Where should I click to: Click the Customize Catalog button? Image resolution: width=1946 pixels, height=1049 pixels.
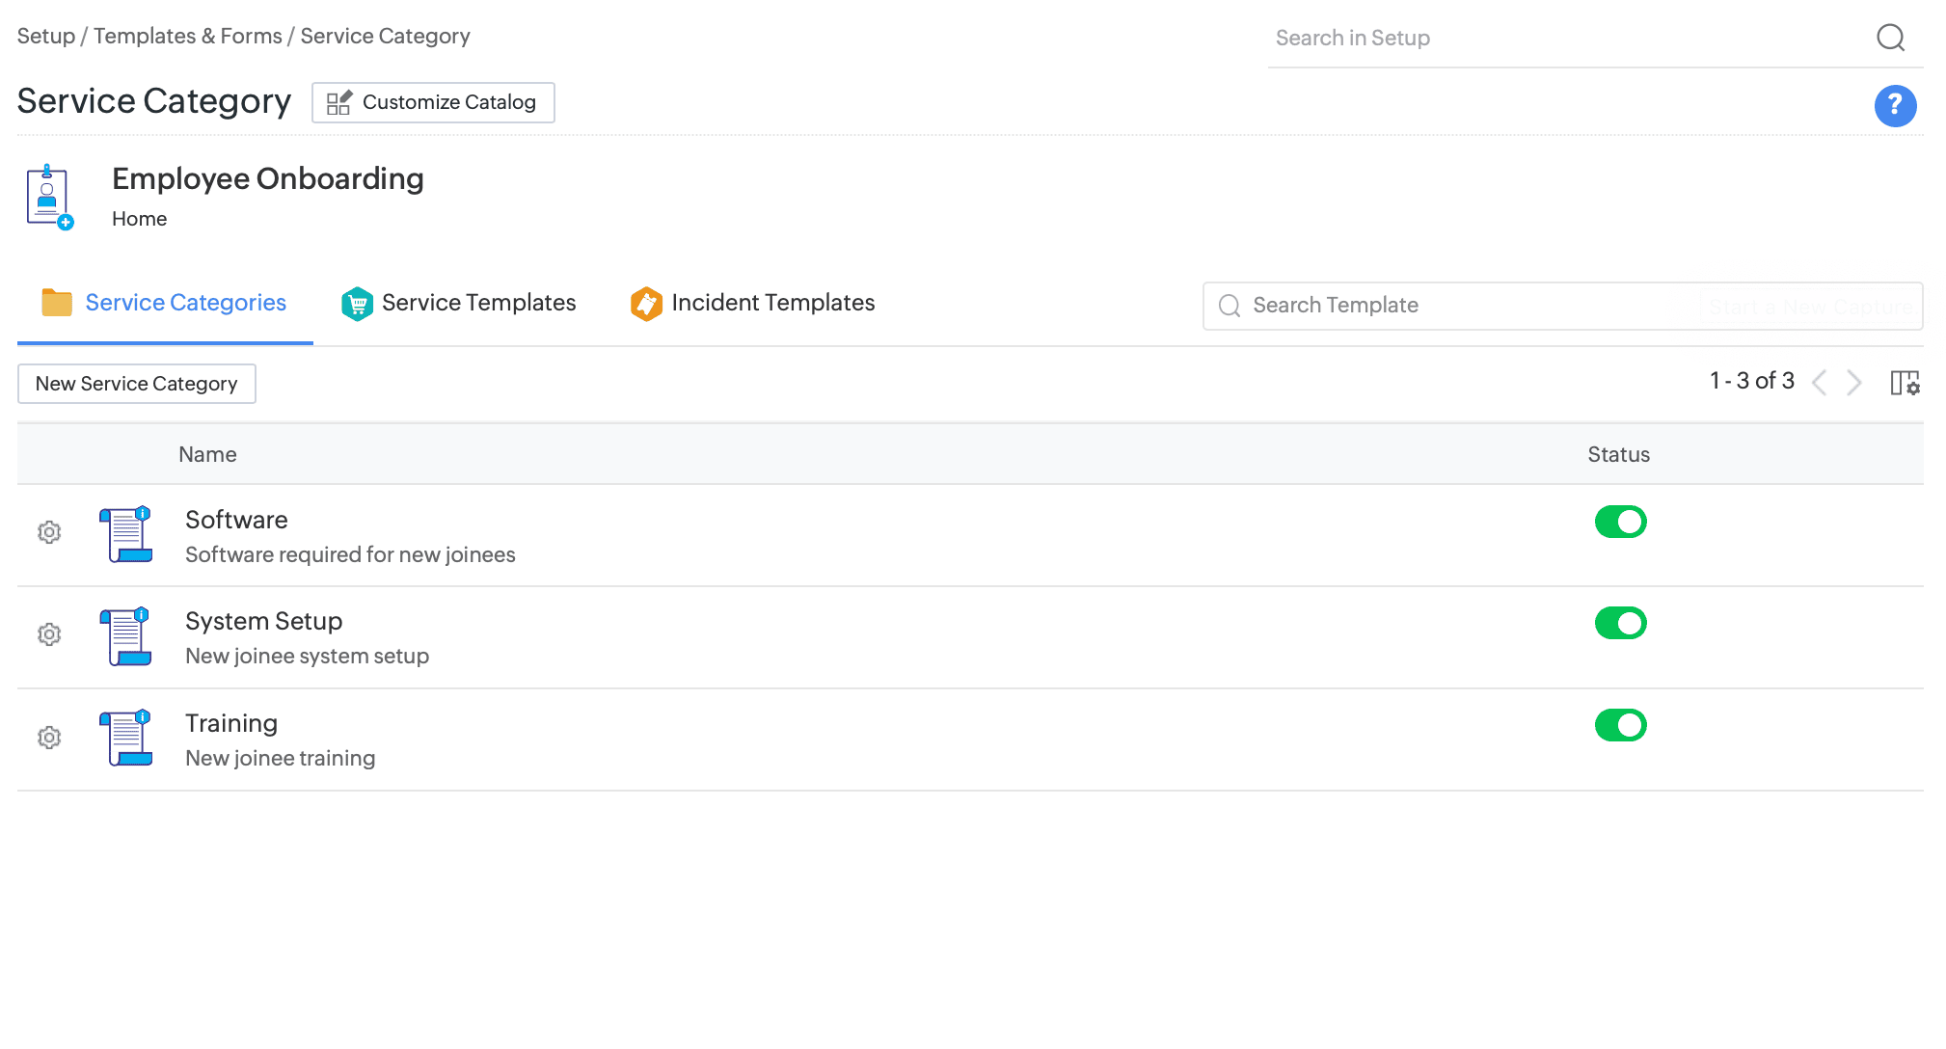coord(433,102)
